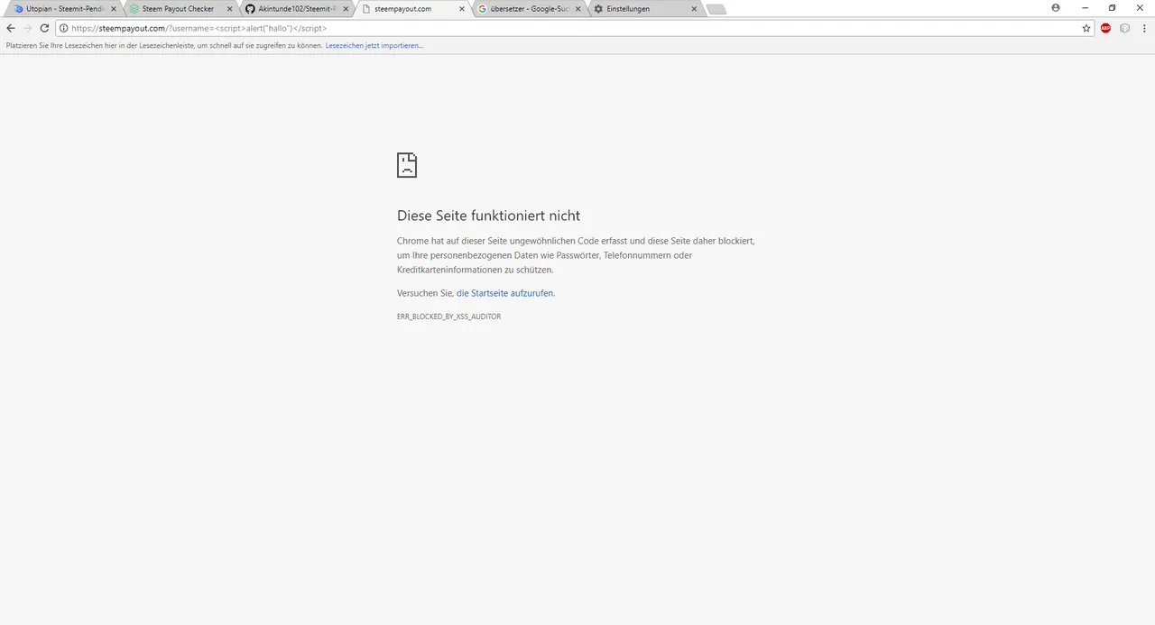Follow the 'die Startseite aufzurufen' link
Image resolution: width=1155 pixels, height=625 pixels.
(x=505, y=293)
